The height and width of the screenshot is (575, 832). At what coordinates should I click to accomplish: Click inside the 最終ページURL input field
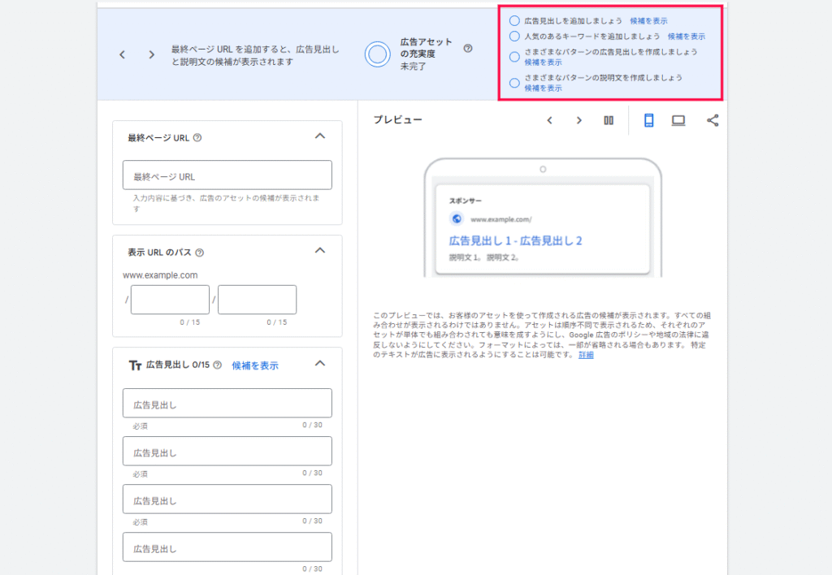point(227,175)
